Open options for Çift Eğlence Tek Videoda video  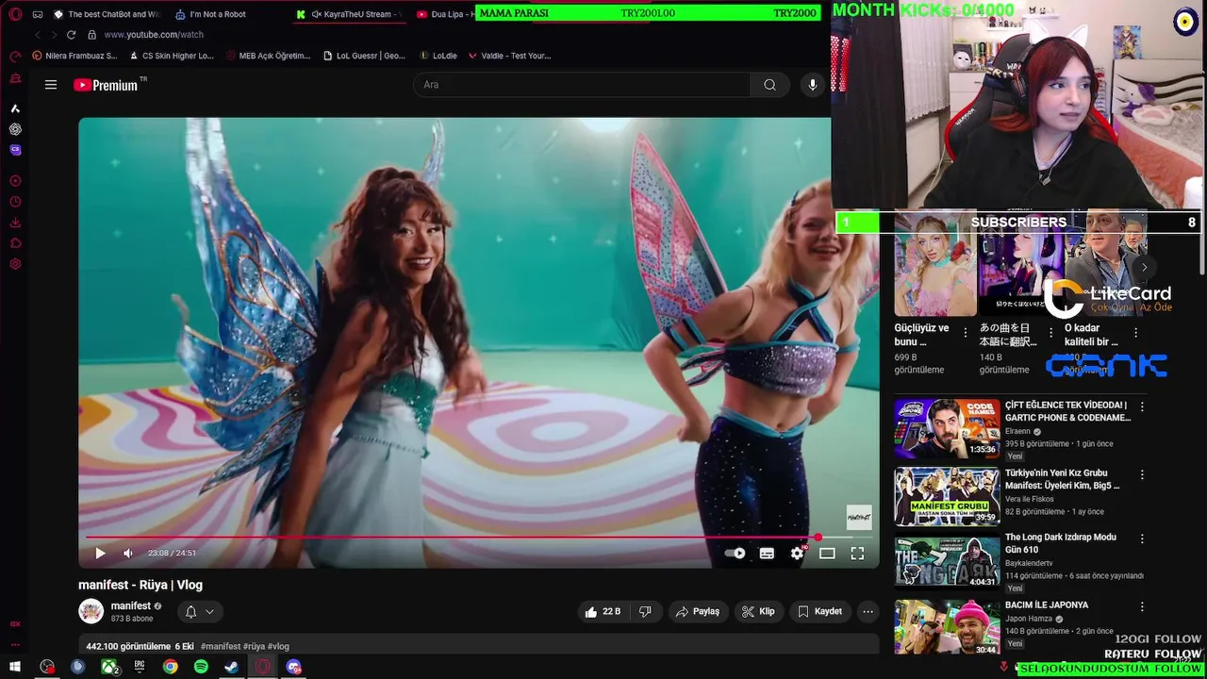(1142, 407)
